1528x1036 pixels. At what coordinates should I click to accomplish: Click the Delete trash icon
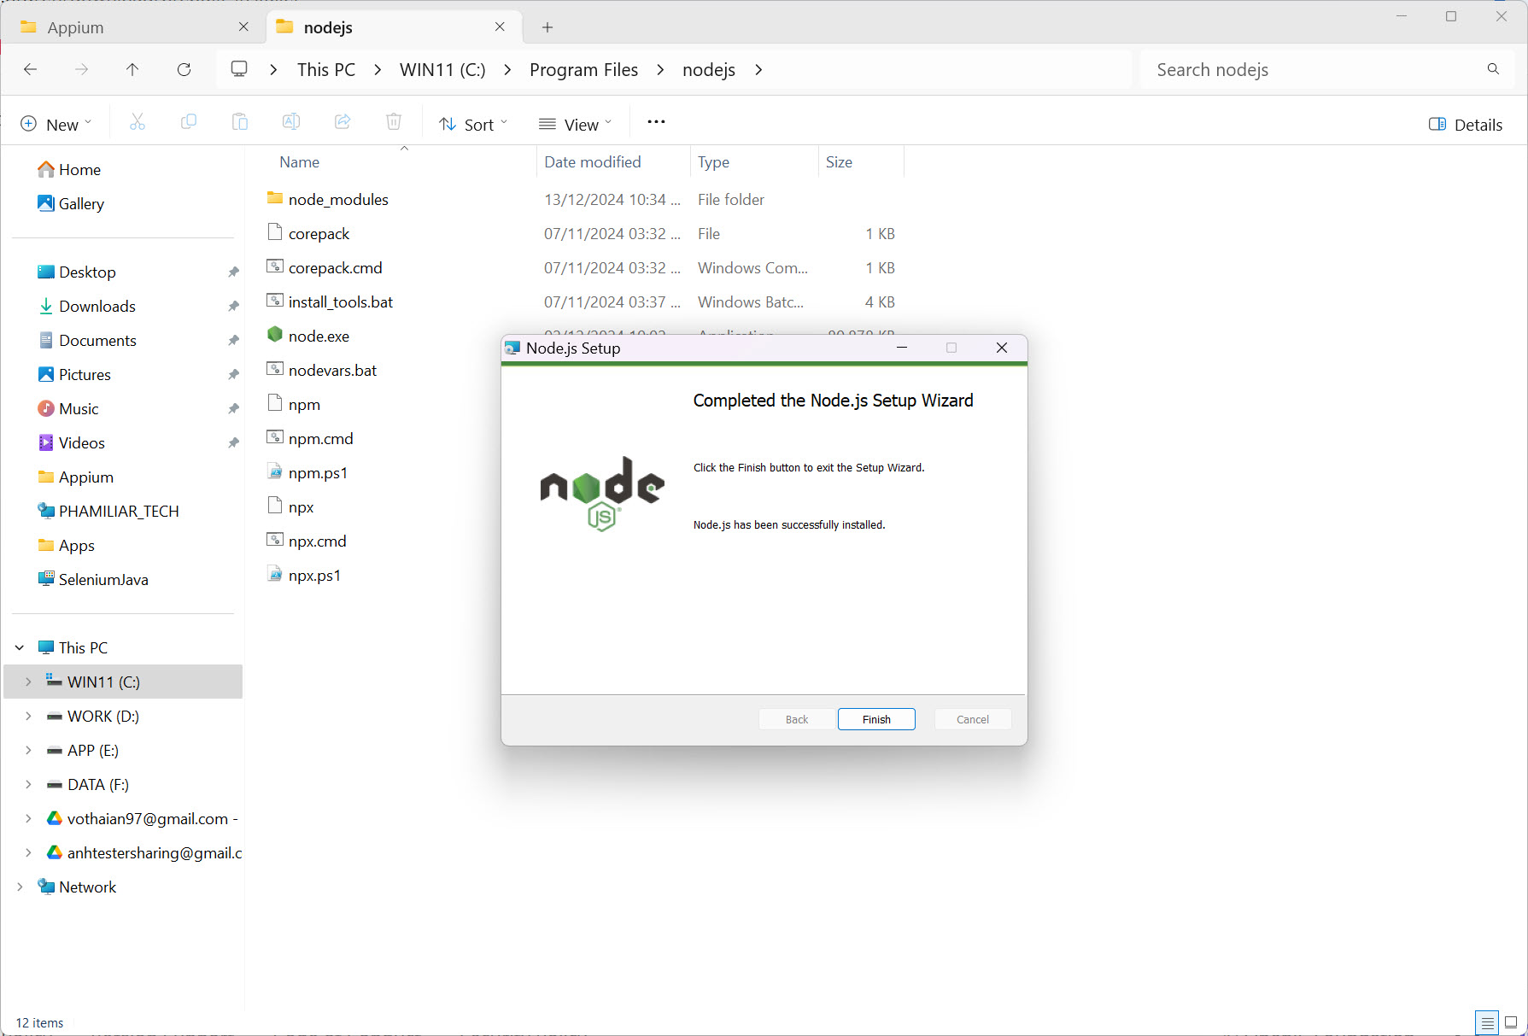[x=394, y=123]
